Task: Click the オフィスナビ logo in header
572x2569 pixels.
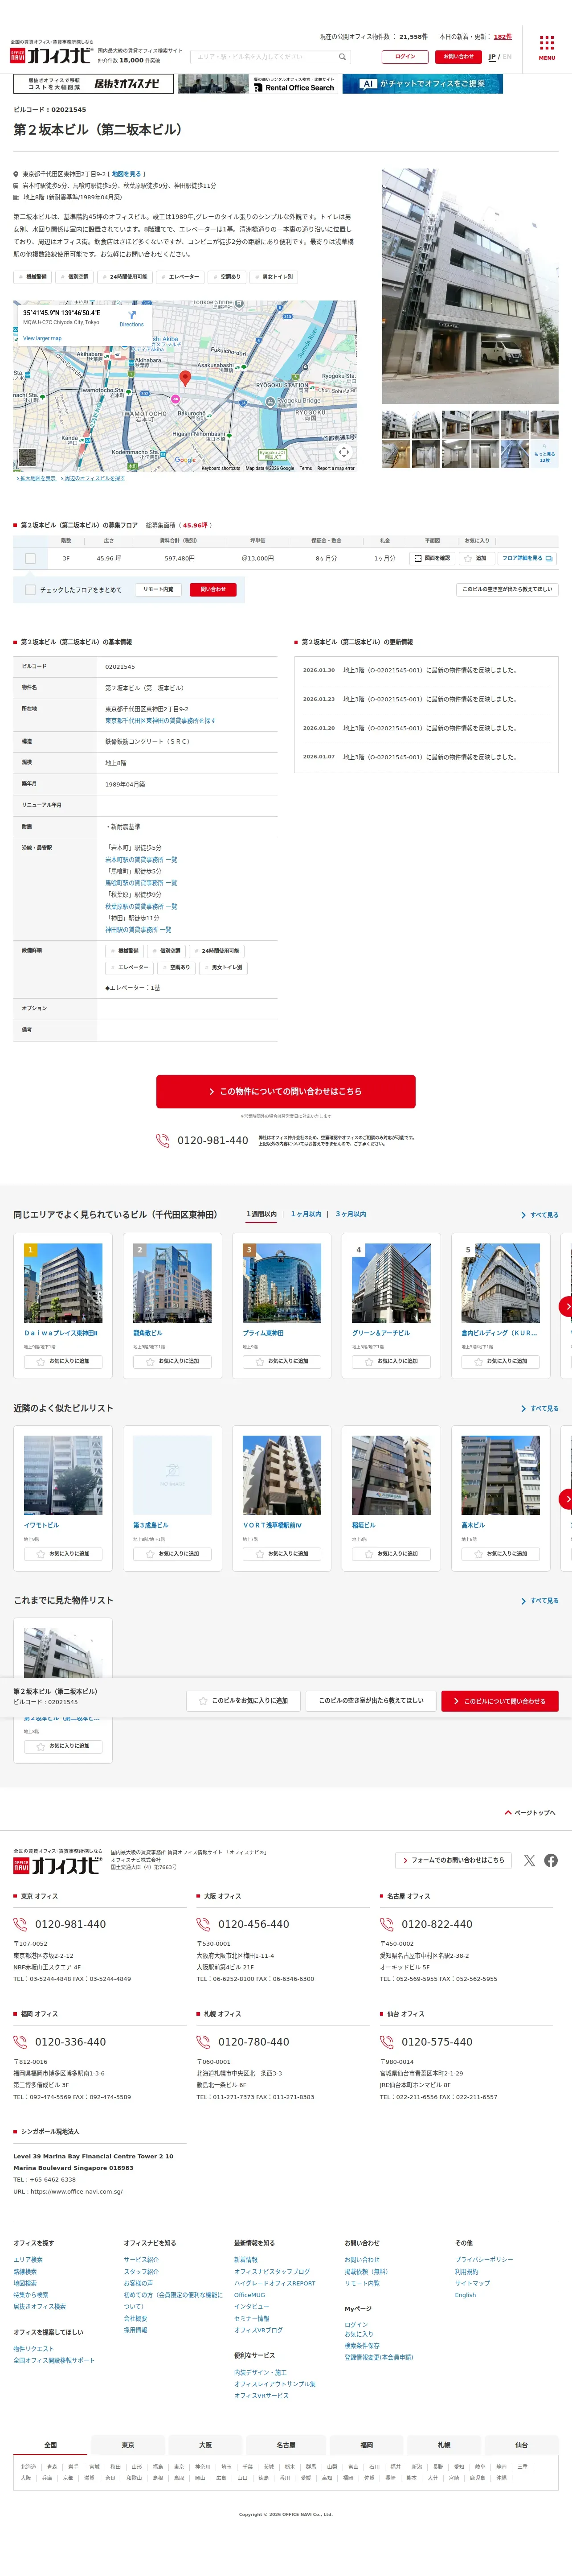Action: tap(51, 56)
